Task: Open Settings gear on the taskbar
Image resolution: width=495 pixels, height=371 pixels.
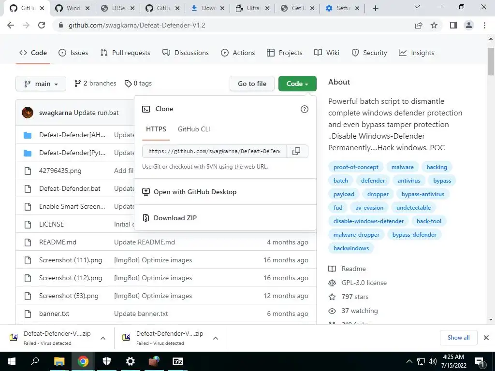Action: 130,361
